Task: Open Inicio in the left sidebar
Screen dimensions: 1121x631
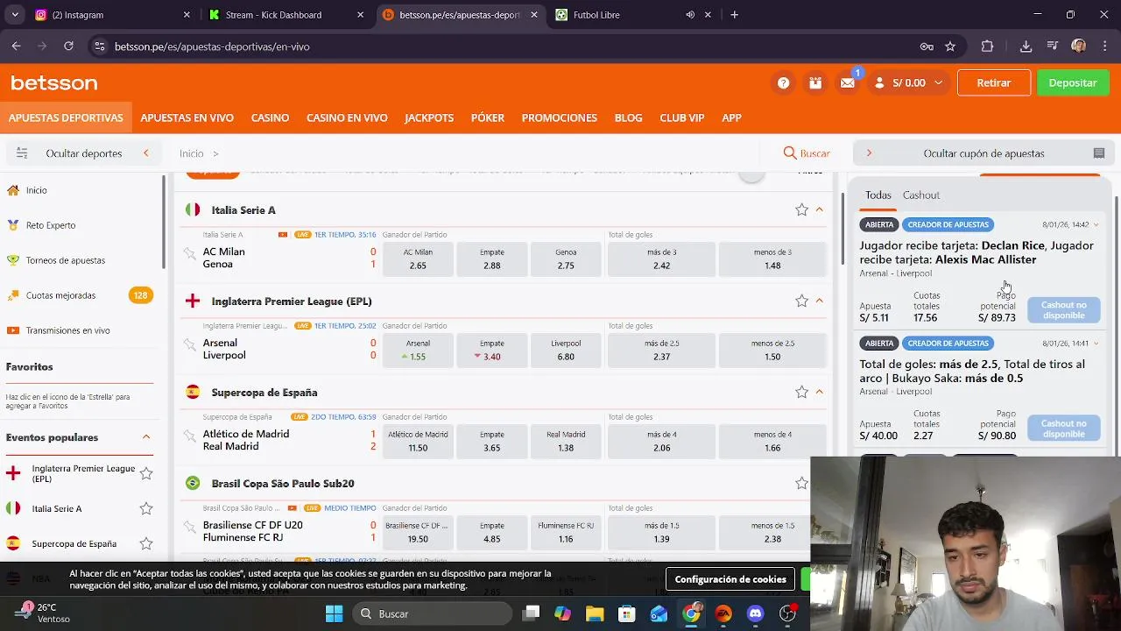Action: (36, 190)
